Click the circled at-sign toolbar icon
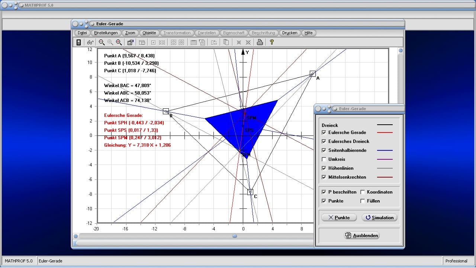 pyautogui.click(x=181, y=42)
